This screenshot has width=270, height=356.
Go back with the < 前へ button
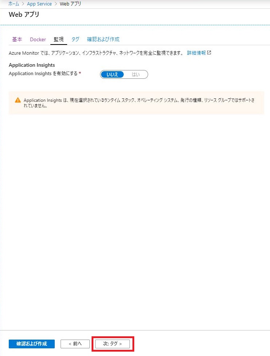[x=75, y=344]
